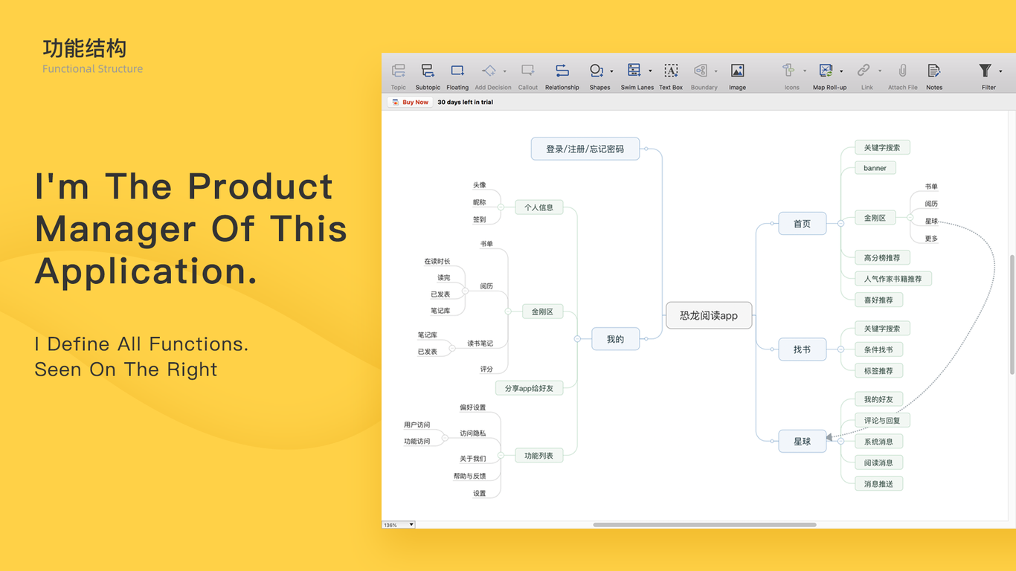Select the 首页 topic node
This screenshot has height=571, width=1016.
pyautogui.click(x=802, y=223)
